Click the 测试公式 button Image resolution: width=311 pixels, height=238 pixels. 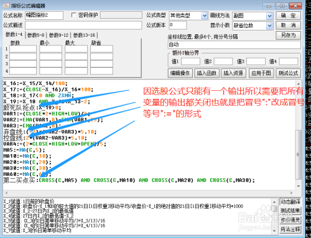point(288,73)
